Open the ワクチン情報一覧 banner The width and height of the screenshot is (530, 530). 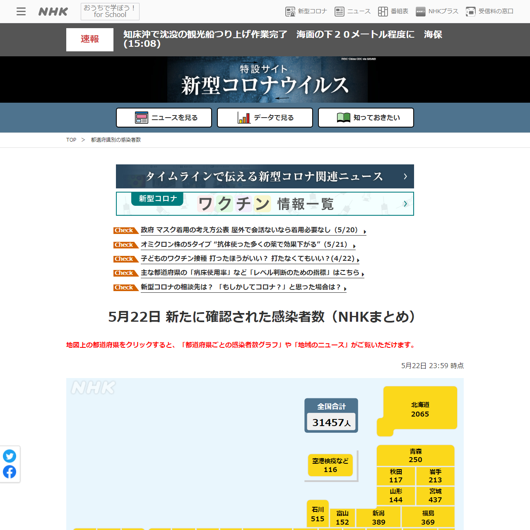[265, 204]
